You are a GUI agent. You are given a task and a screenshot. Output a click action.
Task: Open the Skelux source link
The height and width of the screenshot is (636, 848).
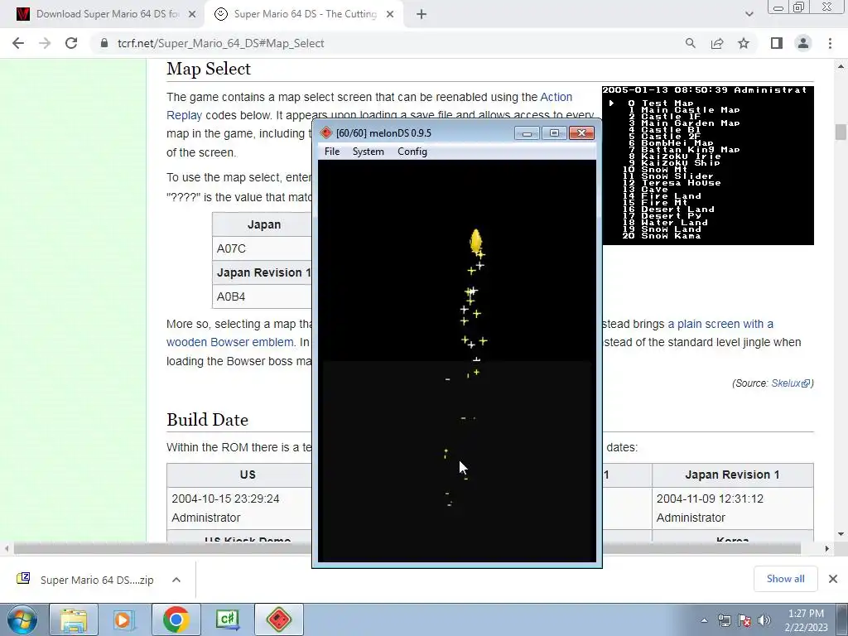[x=790, y=383]
